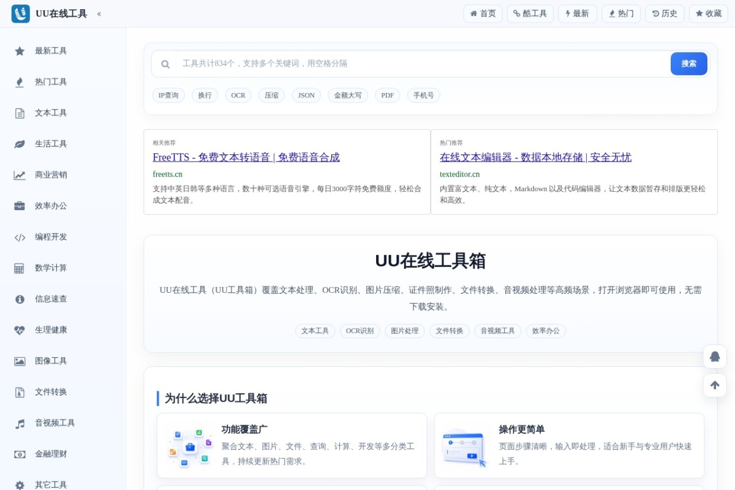Click the flame icon beside 热门工具
Image resolution: width=735 pixels, height=490 pixels.
20,82
